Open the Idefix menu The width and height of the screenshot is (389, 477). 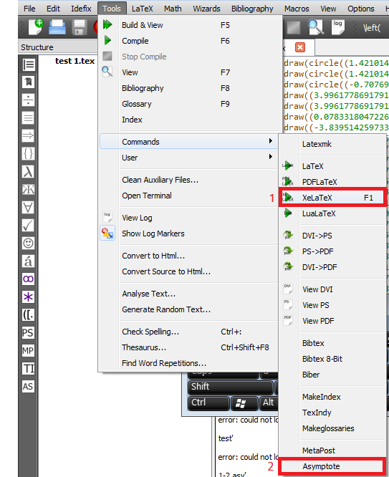pos(81,9)
